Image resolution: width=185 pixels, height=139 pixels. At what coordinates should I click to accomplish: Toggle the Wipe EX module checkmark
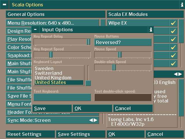tap(173, 23)
